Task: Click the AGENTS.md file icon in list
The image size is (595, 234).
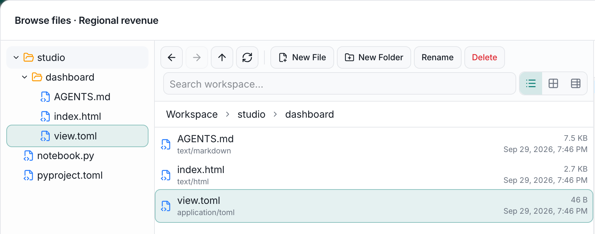Action: point(166,144)
